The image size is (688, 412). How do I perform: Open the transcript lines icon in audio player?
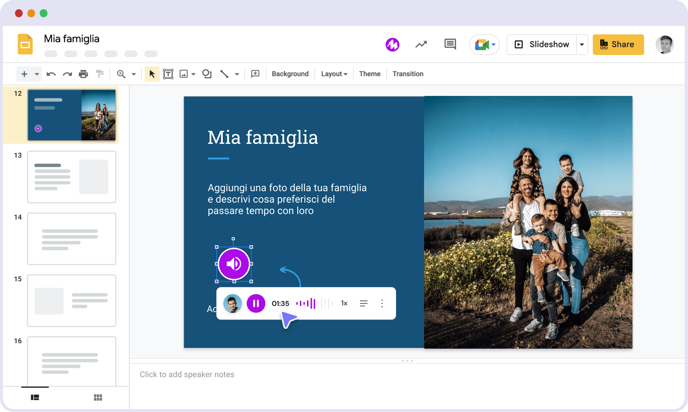363,304
